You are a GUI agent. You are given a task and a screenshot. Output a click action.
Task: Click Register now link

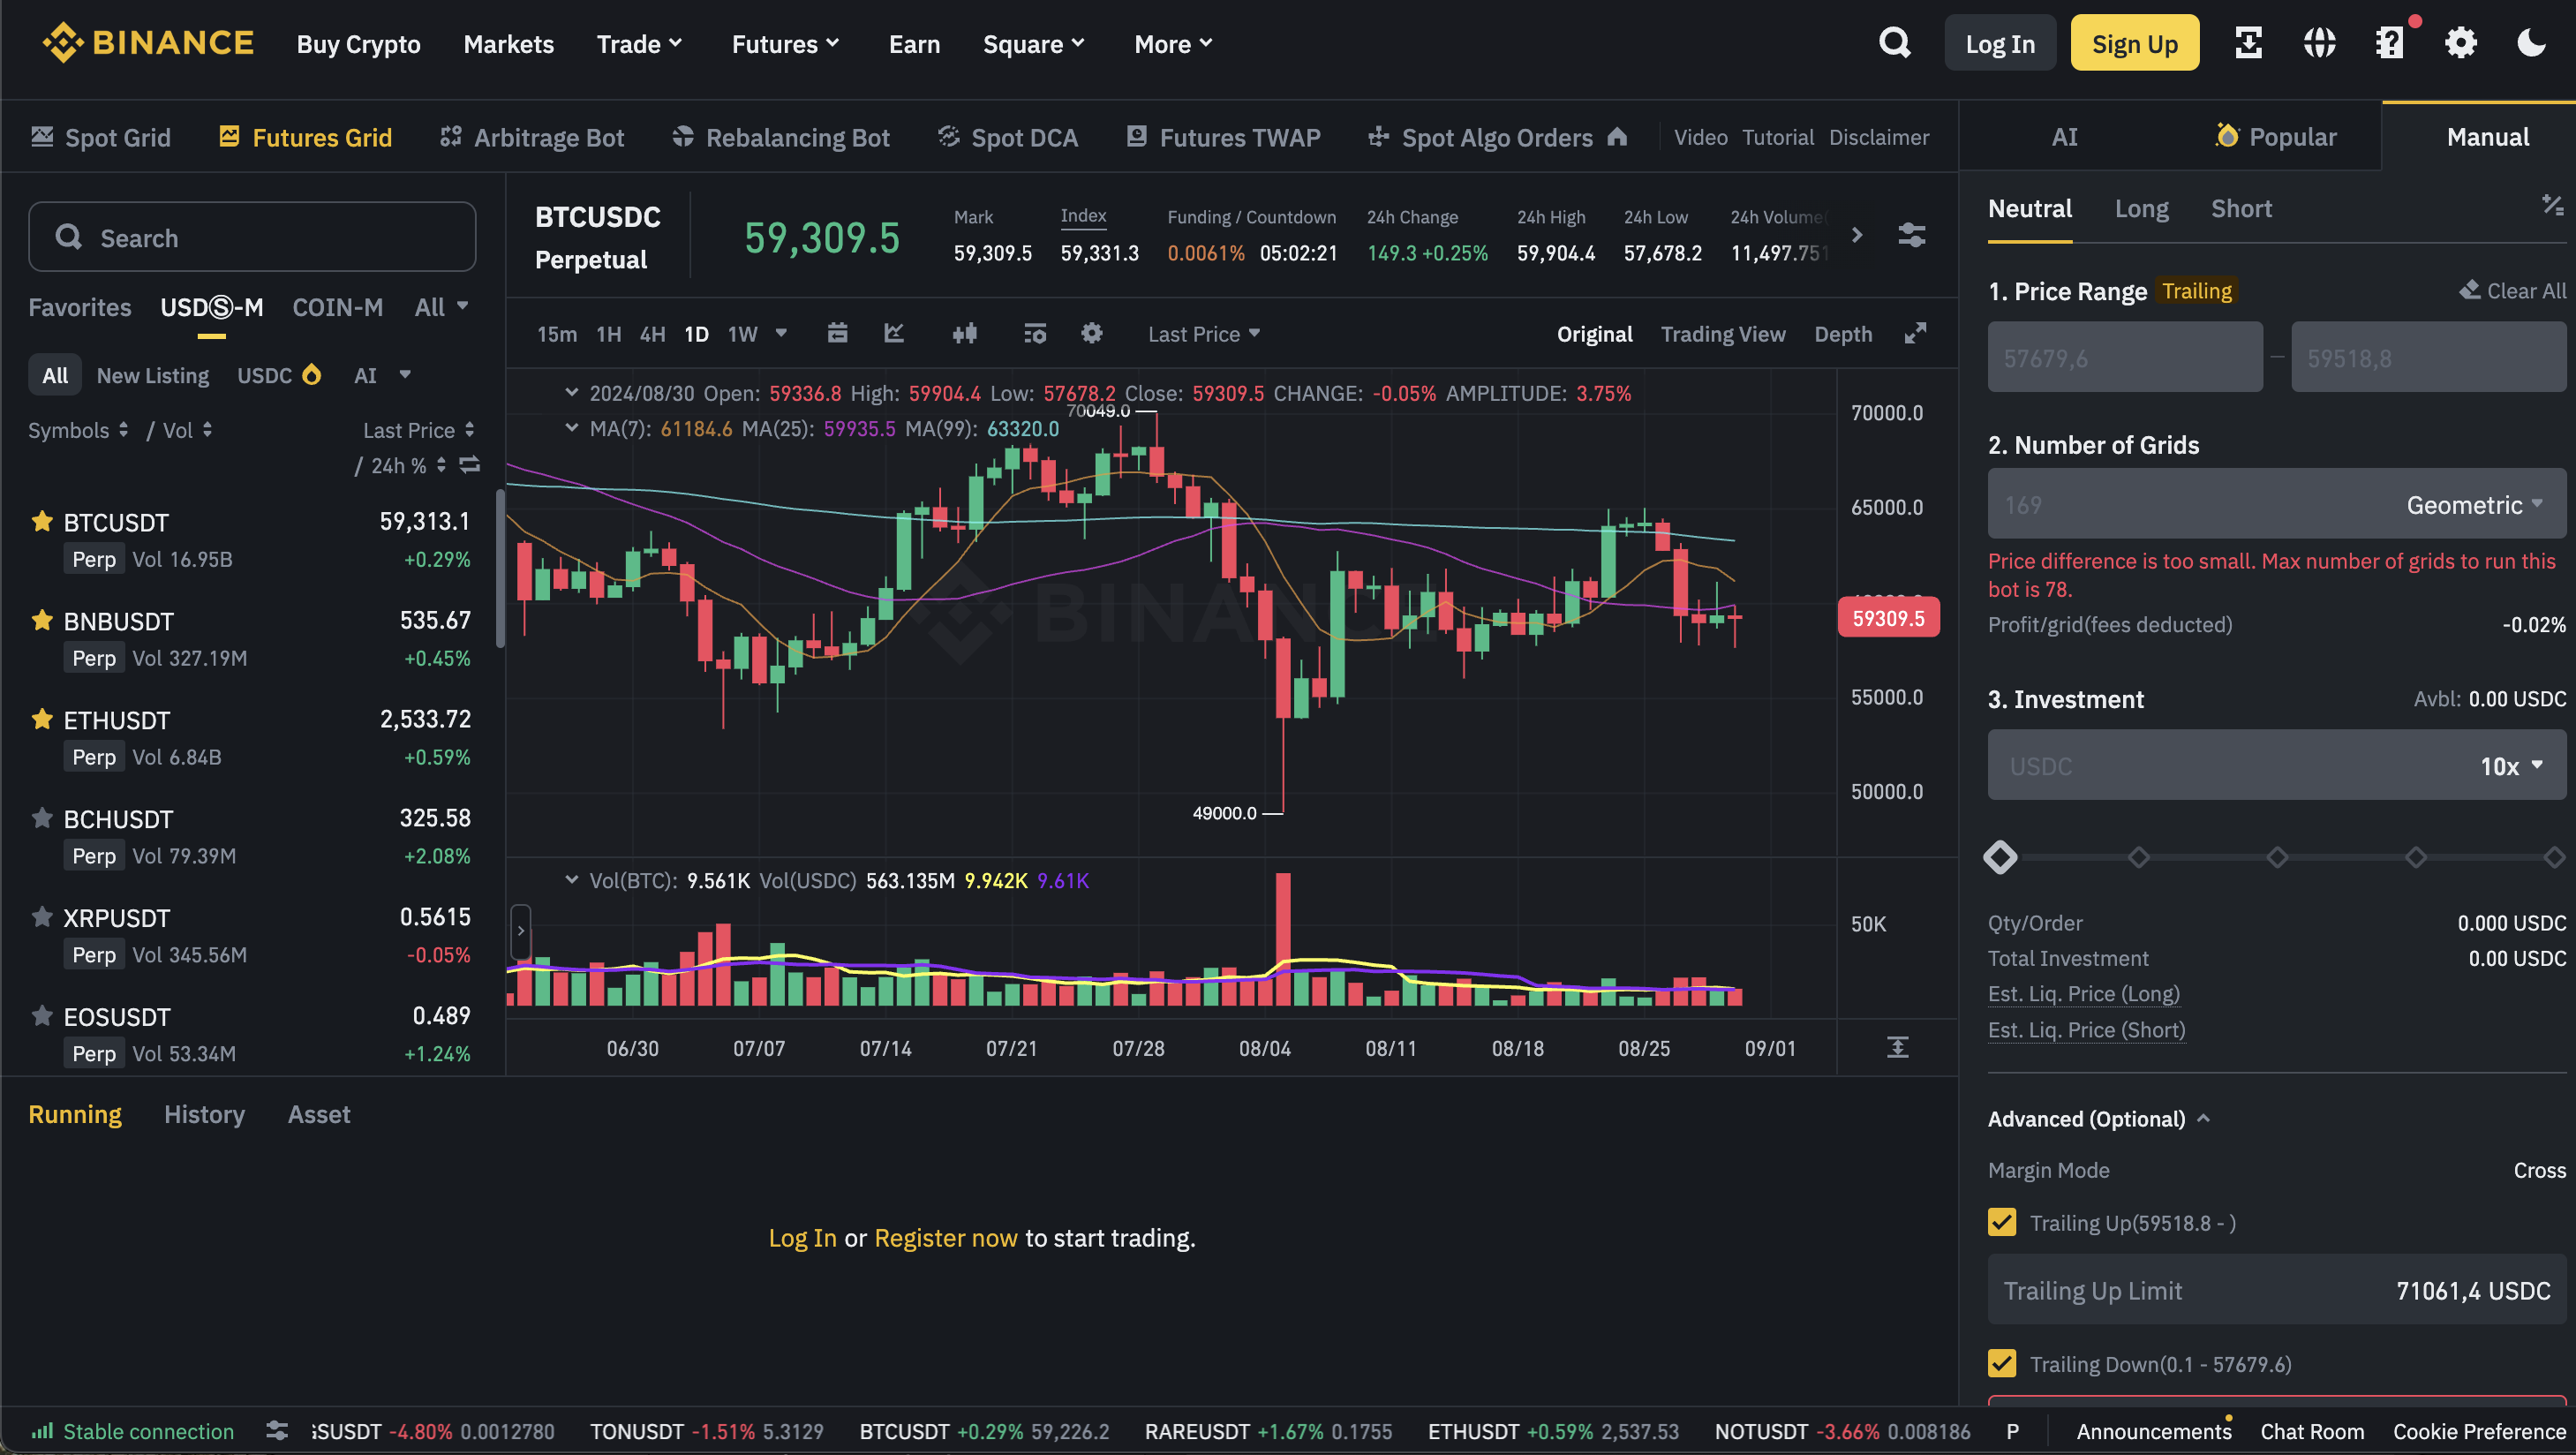click(x=946, y=1237)
